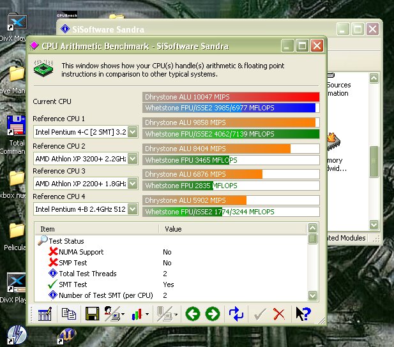Refresh benchmark with blue arrows icon
The height and width of the screenshot is (347, 394).
pos(236,314)
